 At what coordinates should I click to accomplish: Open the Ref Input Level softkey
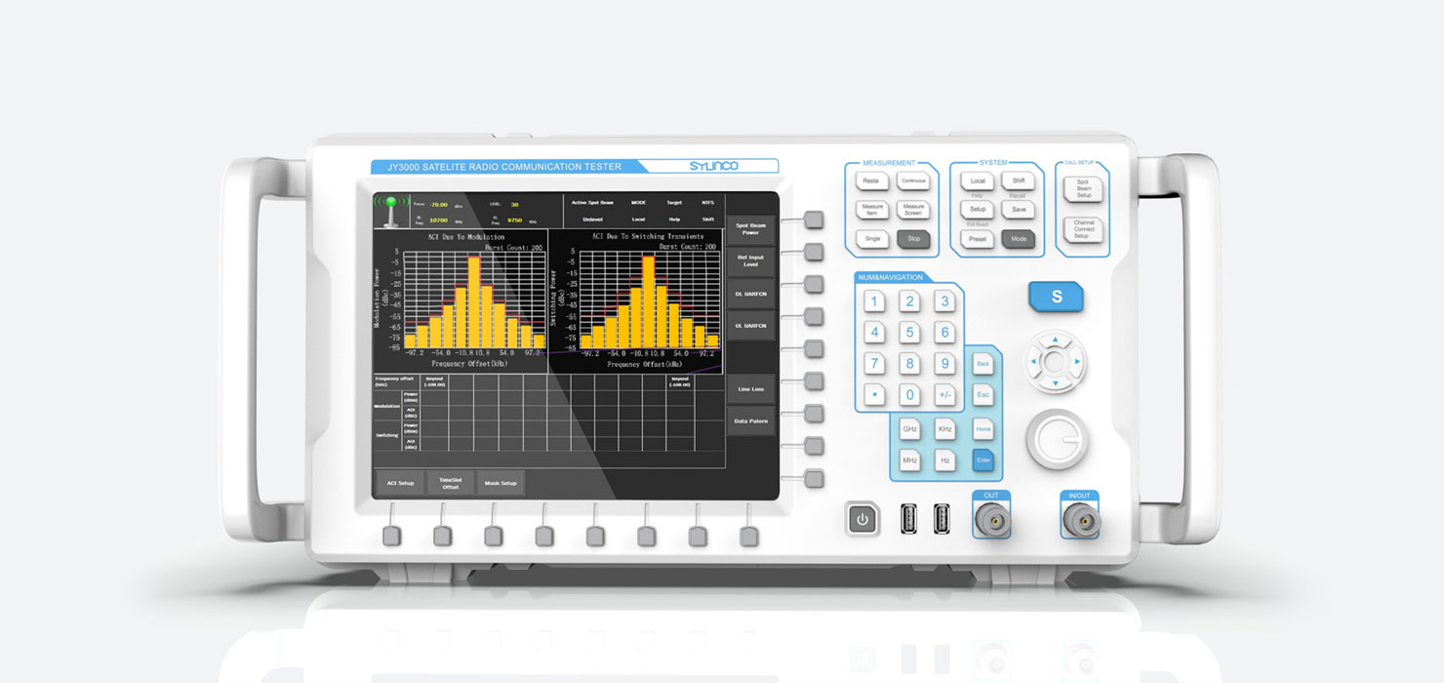coord(750,261)
